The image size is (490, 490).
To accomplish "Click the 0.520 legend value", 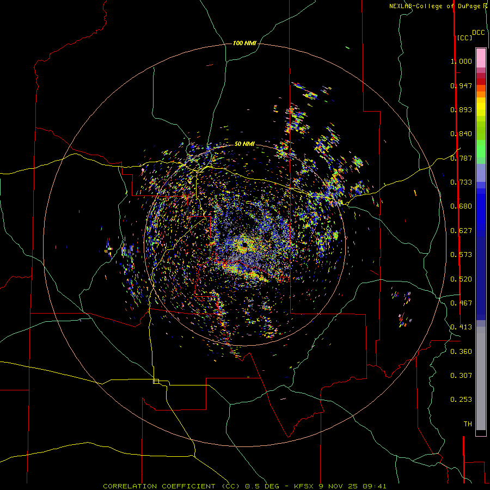I will 461,279.
